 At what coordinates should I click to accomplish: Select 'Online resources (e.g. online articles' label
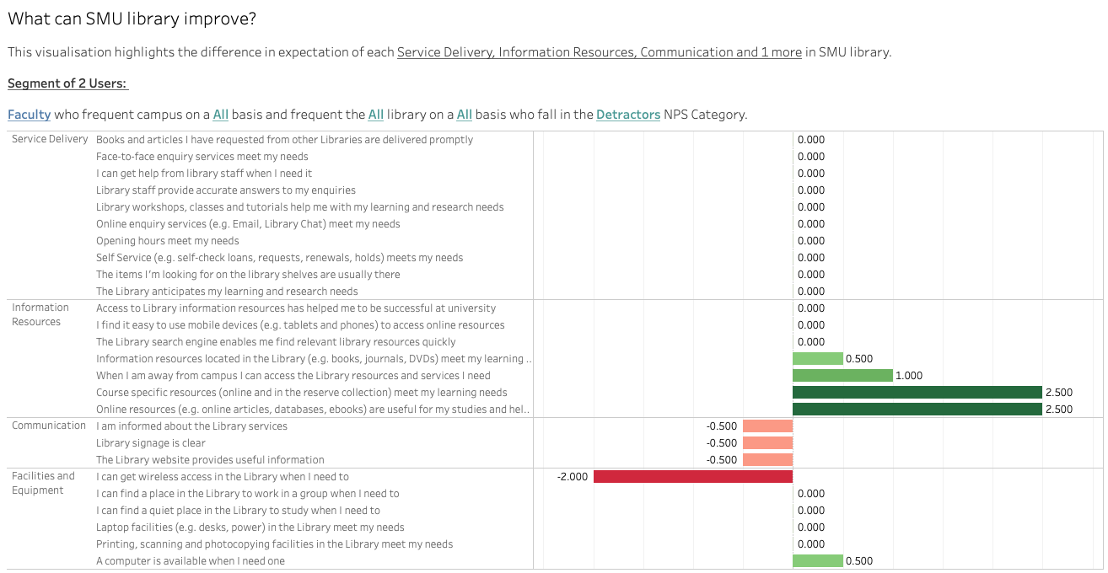tap(314, 410)
